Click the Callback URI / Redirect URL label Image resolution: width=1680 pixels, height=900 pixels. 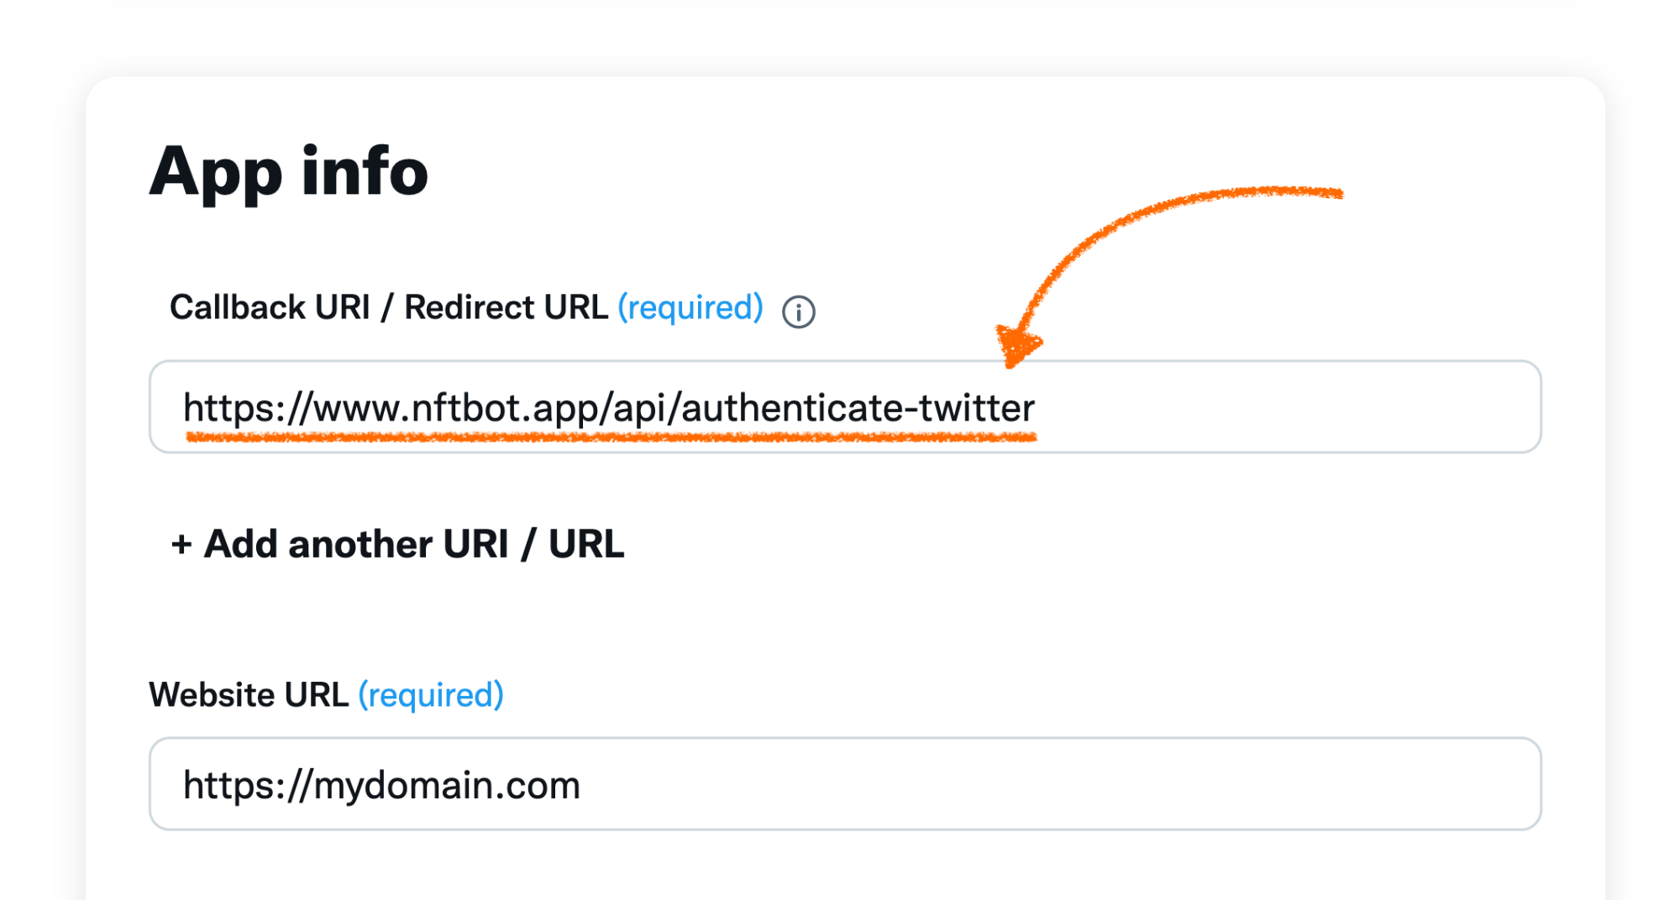click(x=389, y=307)
